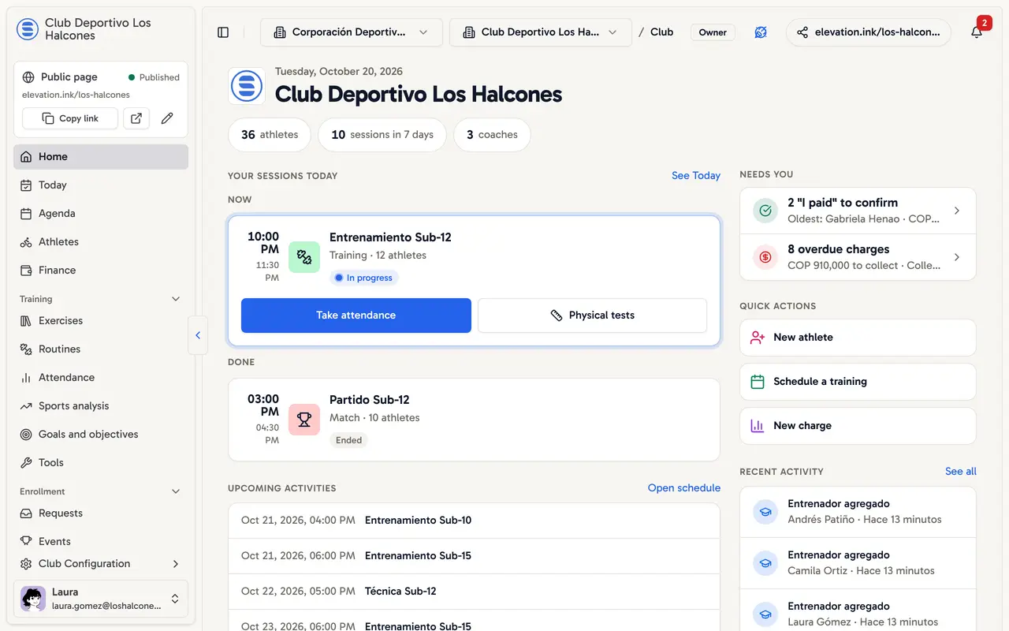Screen dimensions: 1009x631
Task: Open the 8 overdue charges item
Action: click(858, 257)
